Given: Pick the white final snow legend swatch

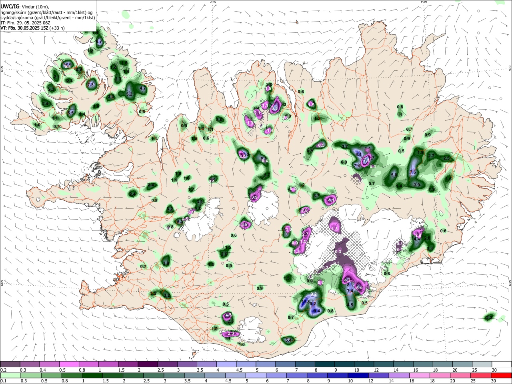Looking at the screenshot, I should click(x=502, y=364).
